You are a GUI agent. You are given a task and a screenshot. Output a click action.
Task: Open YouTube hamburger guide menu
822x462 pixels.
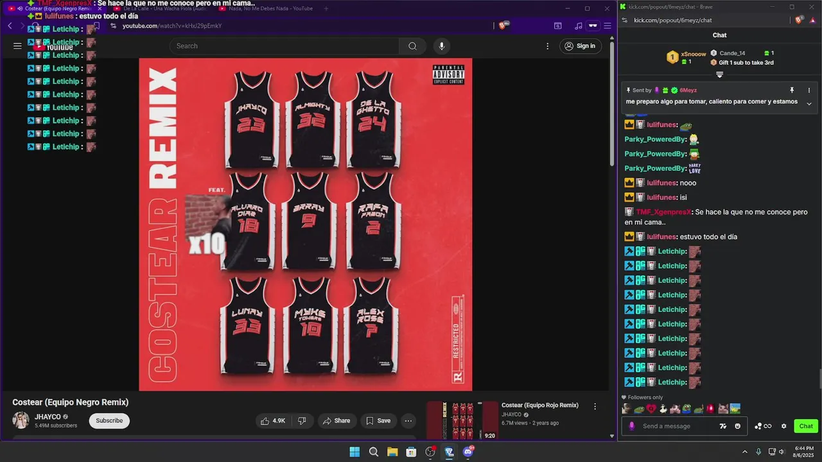(x=17, y=46)
